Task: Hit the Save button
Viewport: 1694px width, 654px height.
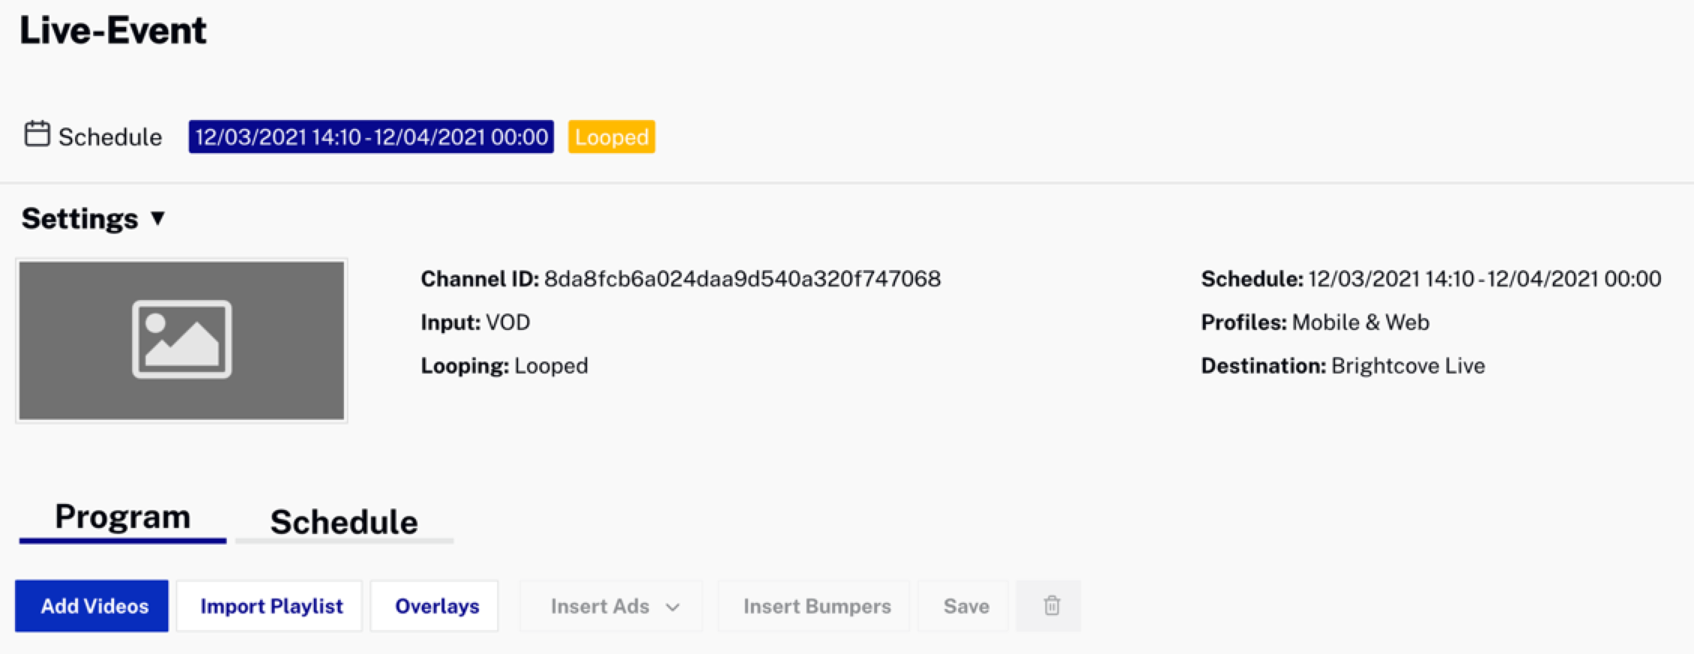Action: click(966, 606)
